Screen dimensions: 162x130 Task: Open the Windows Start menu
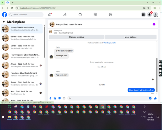(x=3, y=117)
